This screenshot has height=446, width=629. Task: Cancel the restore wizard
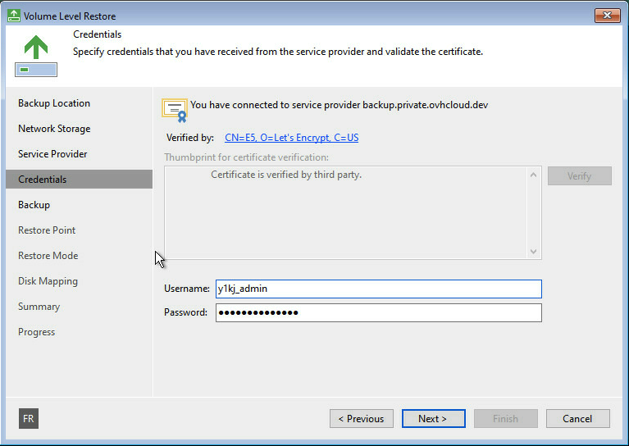click(x=578, y=419)
